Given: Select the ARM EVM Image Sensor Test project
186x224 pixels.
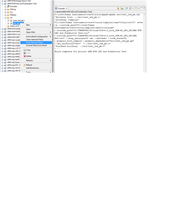Looking at the screenshot, I should 19,1.
